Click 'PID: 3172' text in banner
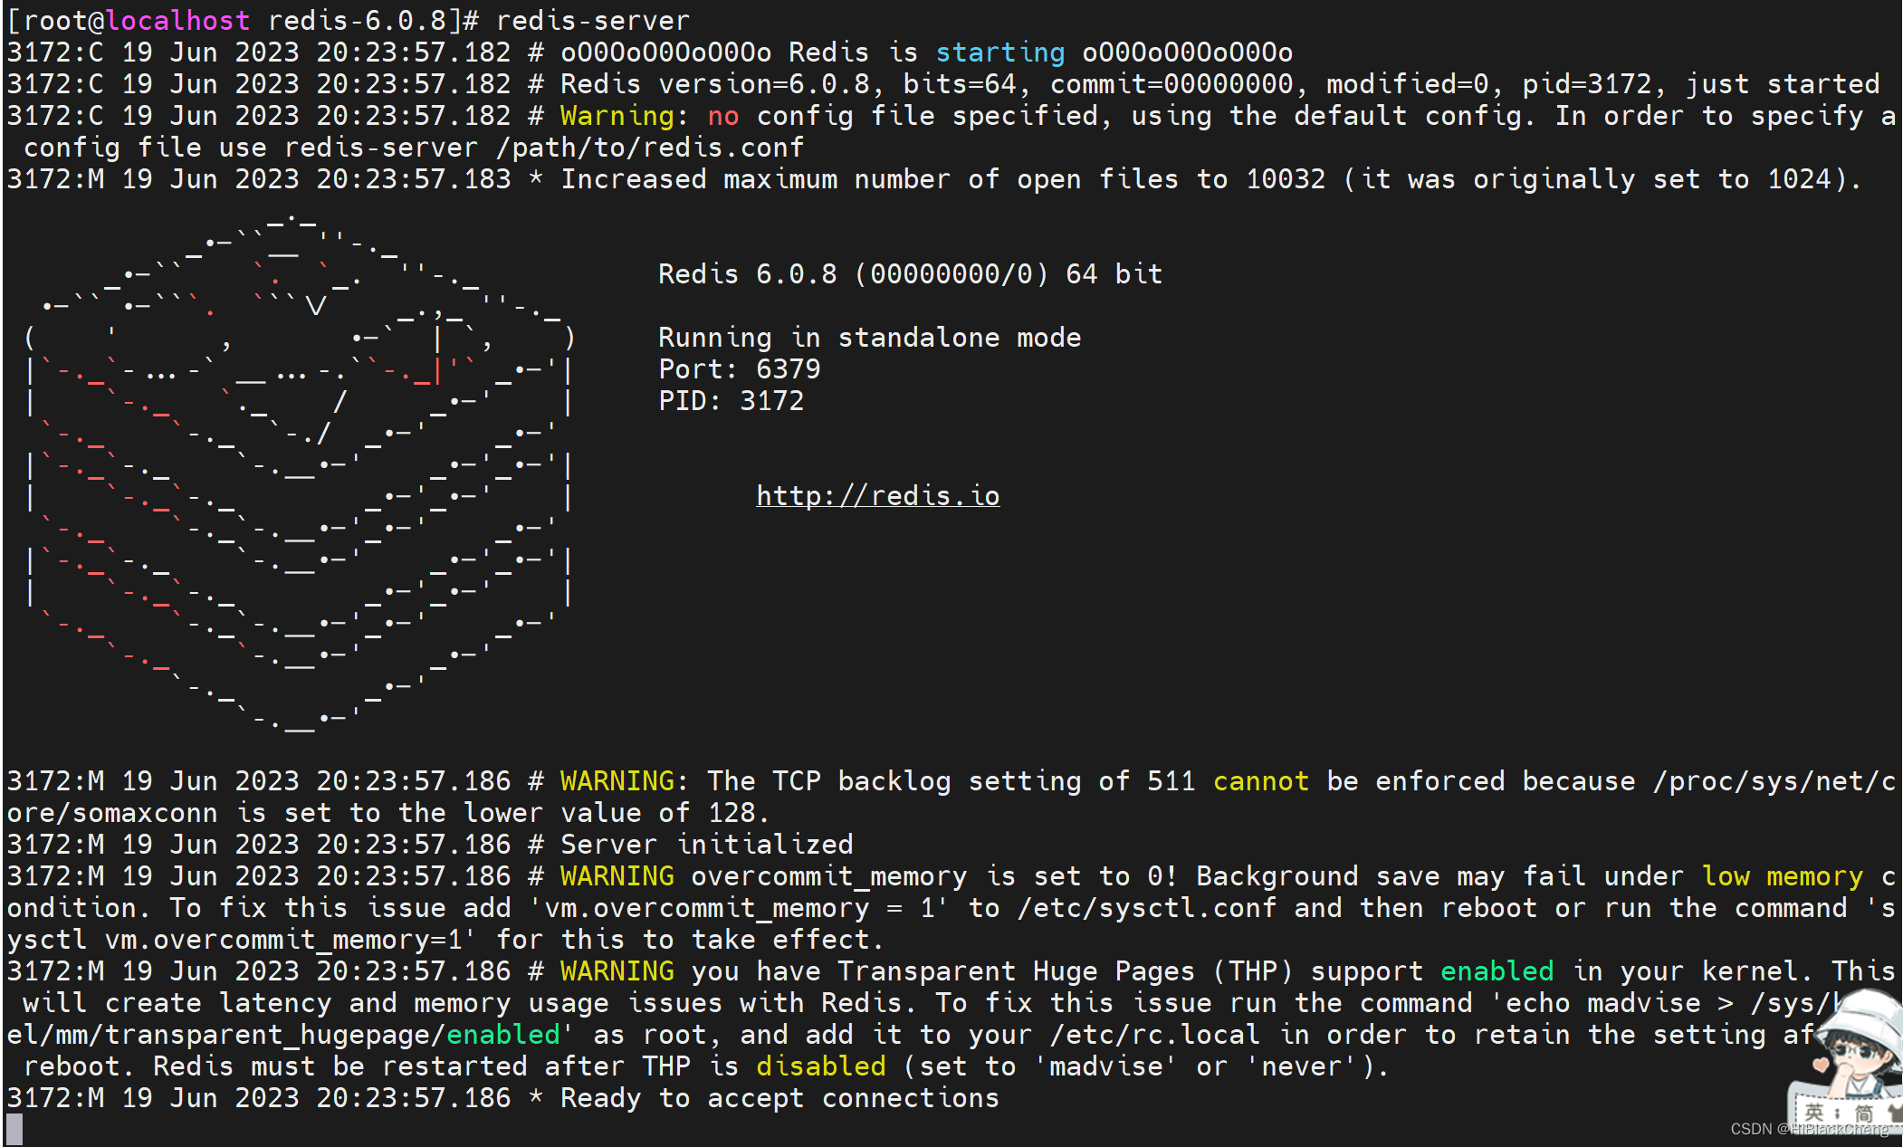The width and height of the screenshot is (1903, 1147). click(x=731, y=401)
